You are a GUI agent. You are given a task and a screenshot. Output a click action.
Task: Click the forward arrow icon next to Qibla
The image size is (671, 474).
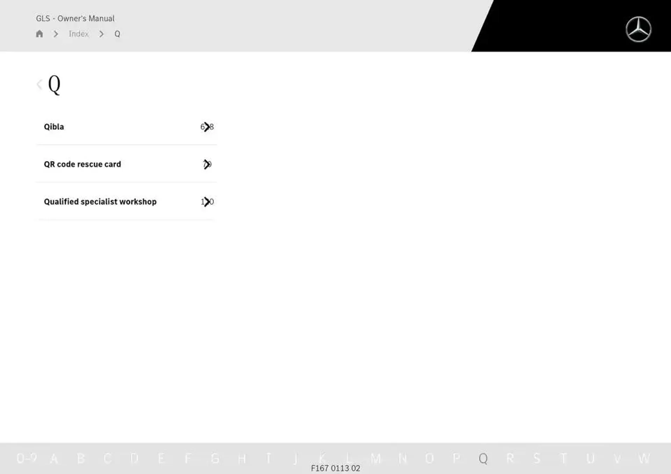(x=207, y=127)
